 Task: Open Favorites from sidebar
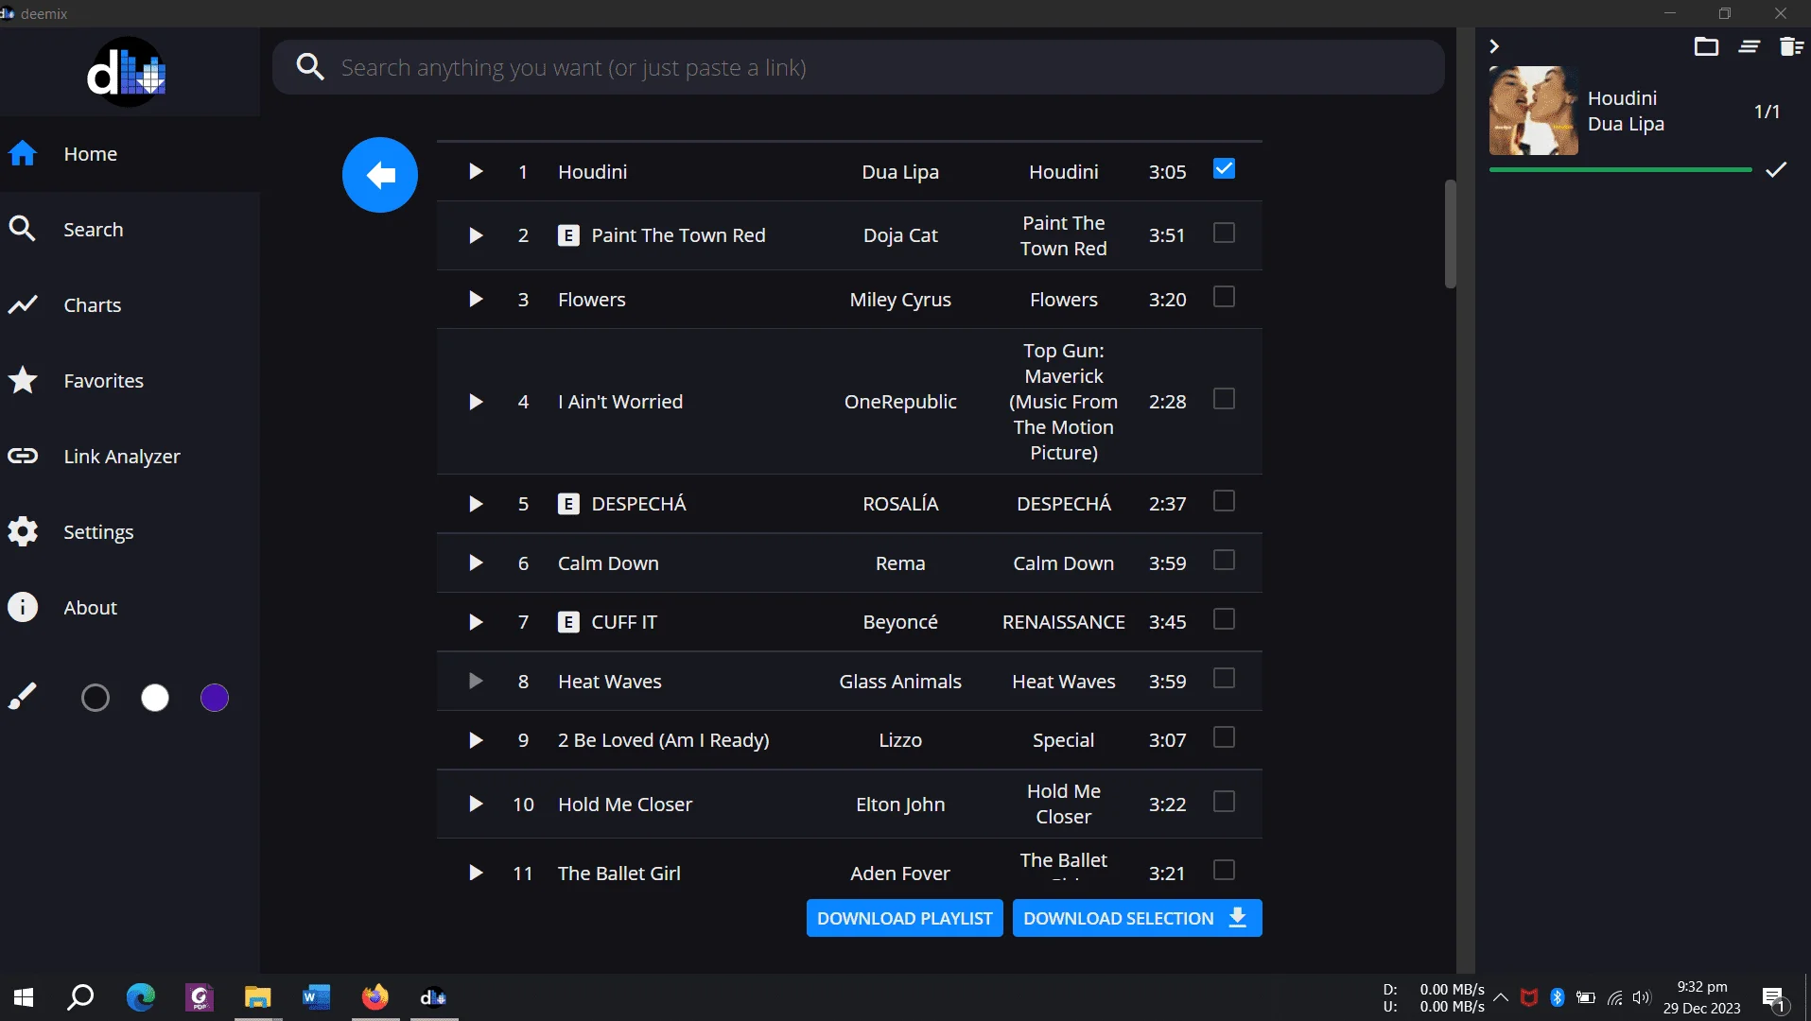[130, 381]
